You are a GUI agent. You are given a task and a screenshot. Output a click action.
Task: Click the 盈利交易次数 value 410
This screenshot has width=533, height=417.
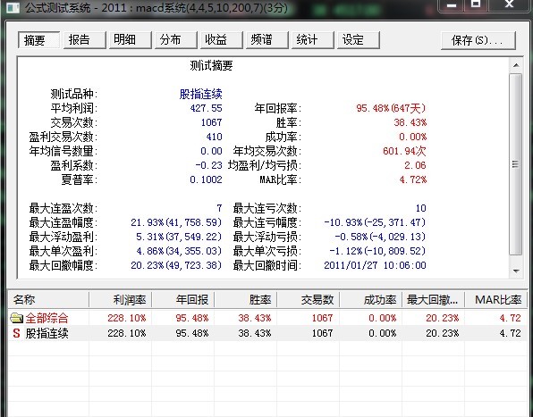coord(214,137)
